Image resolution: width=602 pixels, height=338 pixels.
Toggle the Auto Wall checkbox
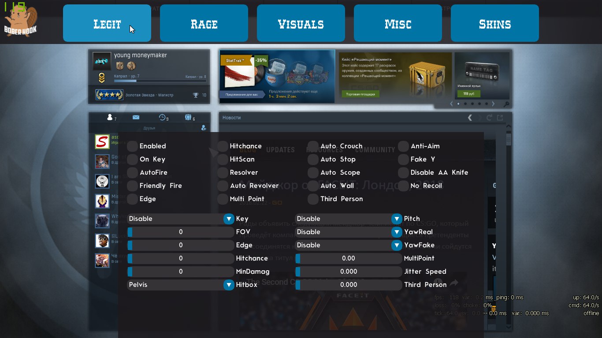[313, 186]
